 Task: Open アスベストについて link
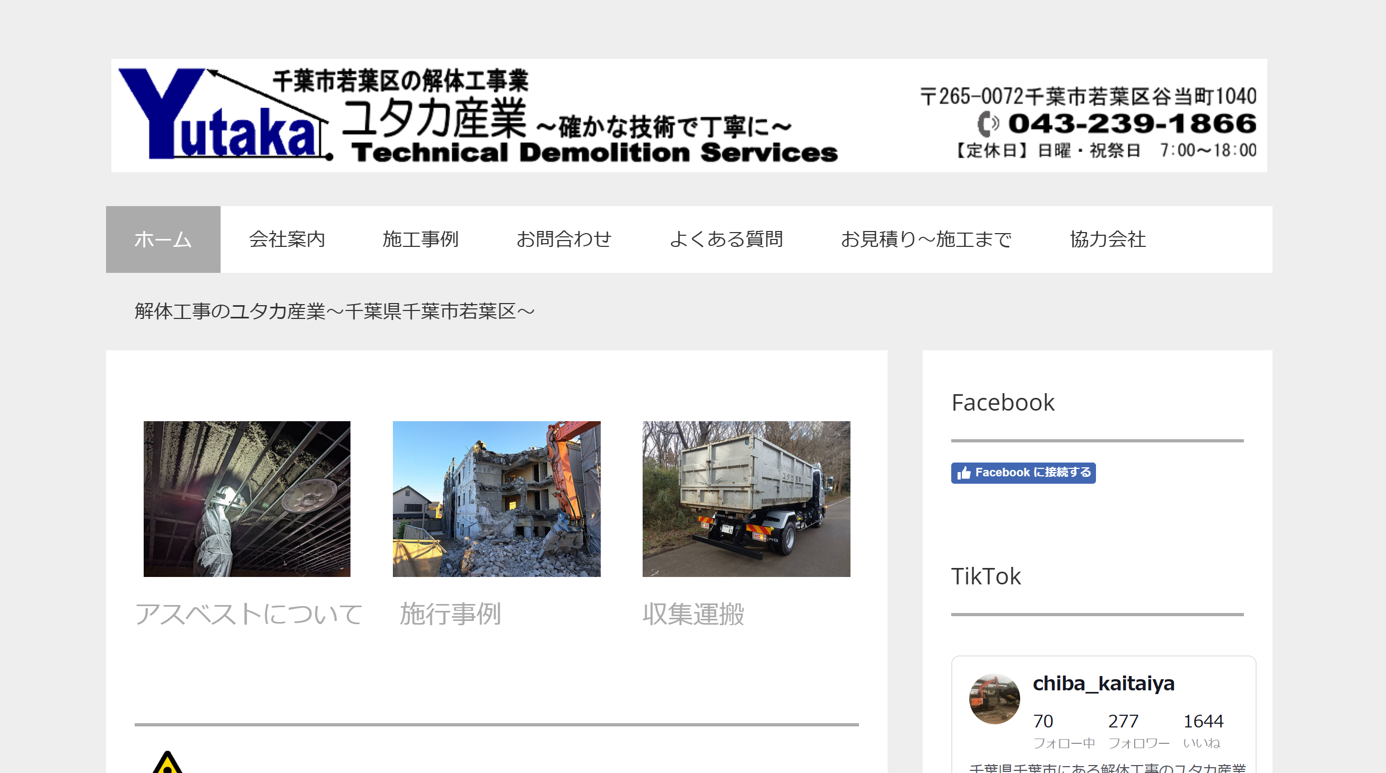(x=249, y=614)
